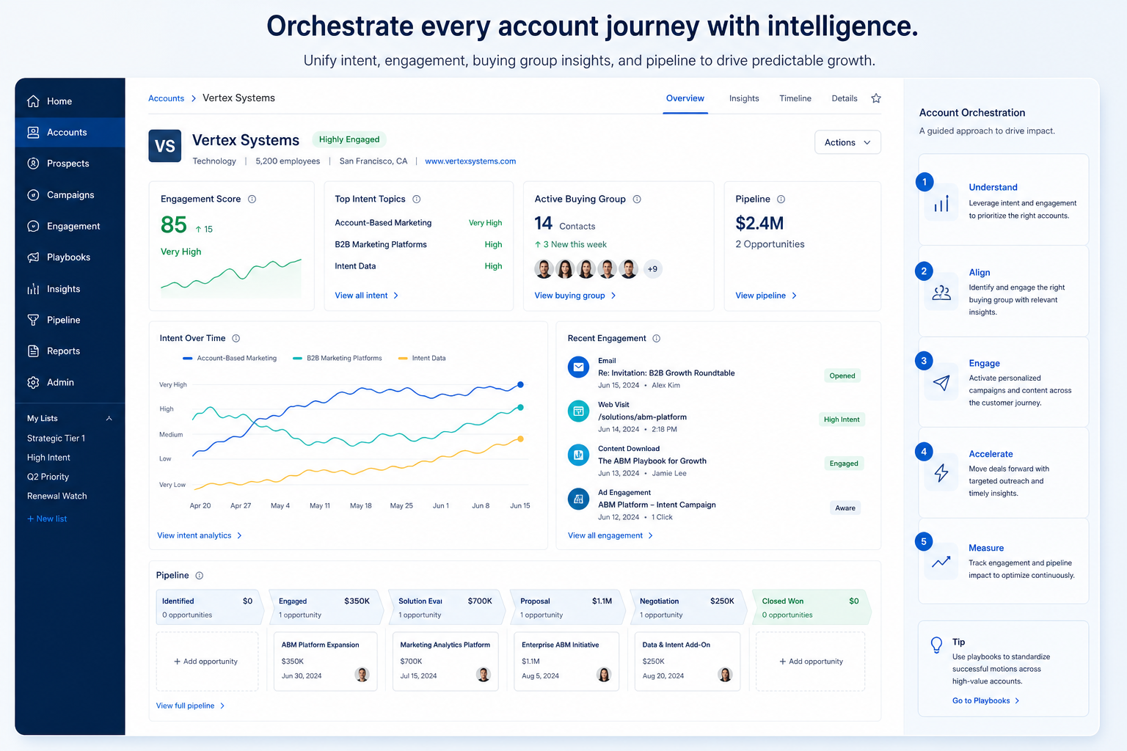Click the Admin gear icon
The height and width of the screenshot is (751, 1127).
[33, 383]
